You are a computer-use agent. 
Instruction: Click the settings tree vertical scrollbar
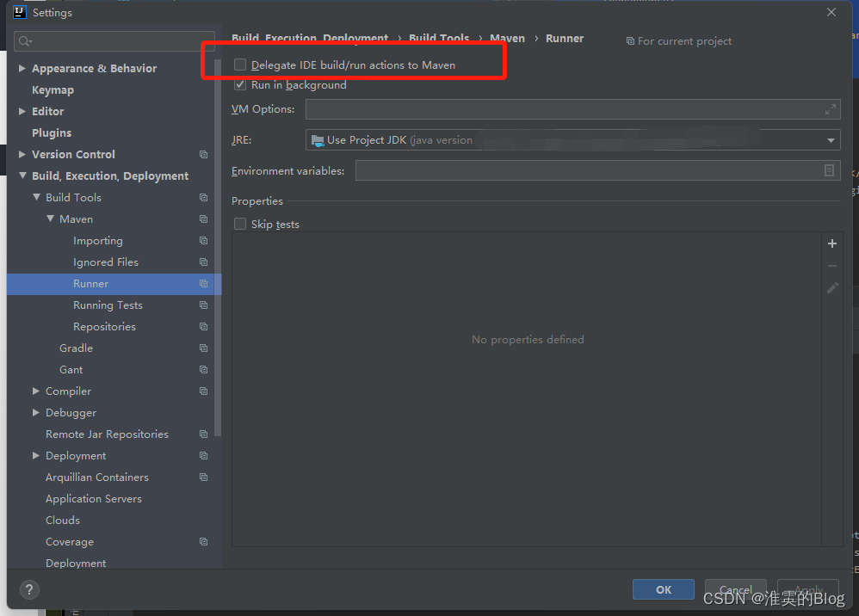(218, 246)
